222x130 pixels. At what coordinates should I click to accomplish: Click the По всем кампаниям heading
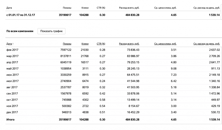(20, 31)
